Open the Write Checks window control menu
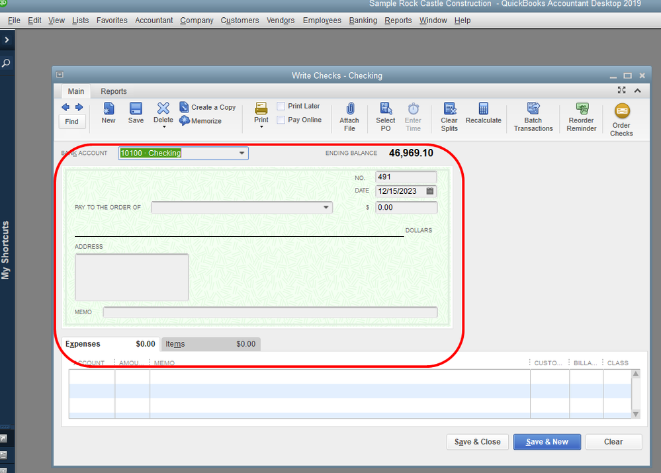 (60, 75)
